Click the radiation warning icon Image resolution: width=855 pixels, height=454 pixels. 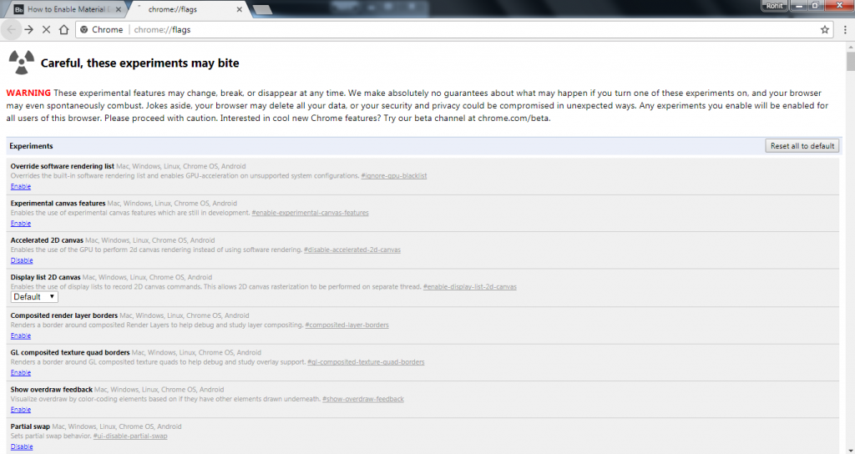tap(21, 62)
